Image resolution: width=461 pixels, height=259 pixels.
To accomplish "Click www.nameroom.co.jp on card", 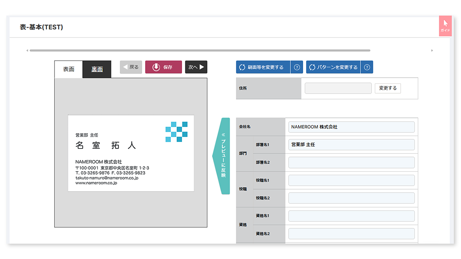I will (x=96, y=183).
